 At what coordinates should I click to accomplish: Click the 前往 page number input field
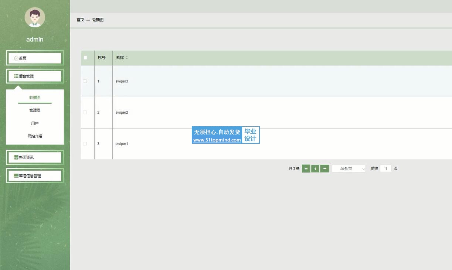385,169
